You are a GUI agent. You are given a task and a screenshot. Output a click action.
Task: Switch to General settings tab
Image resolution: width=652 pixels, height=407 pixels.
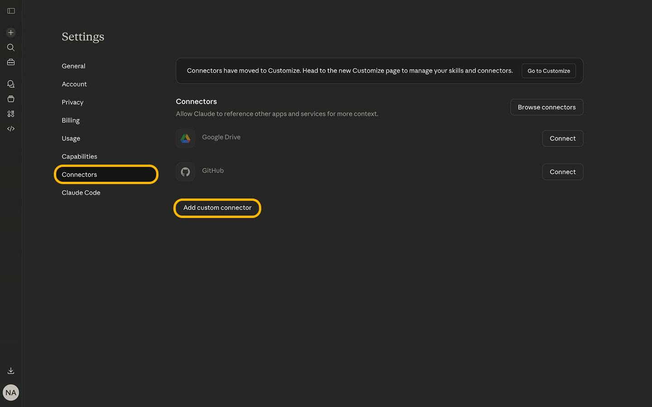click(73, 66)
